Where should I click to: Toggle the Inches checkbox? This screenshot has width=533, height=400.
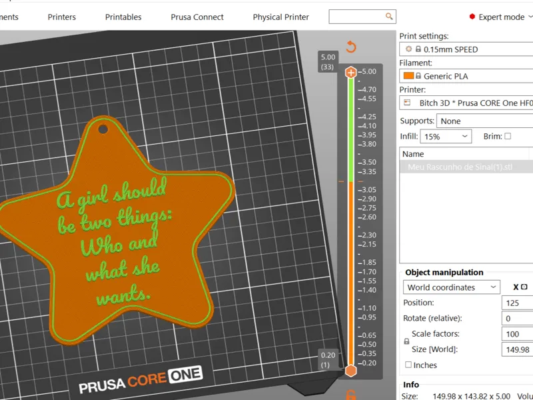[408, 365]
